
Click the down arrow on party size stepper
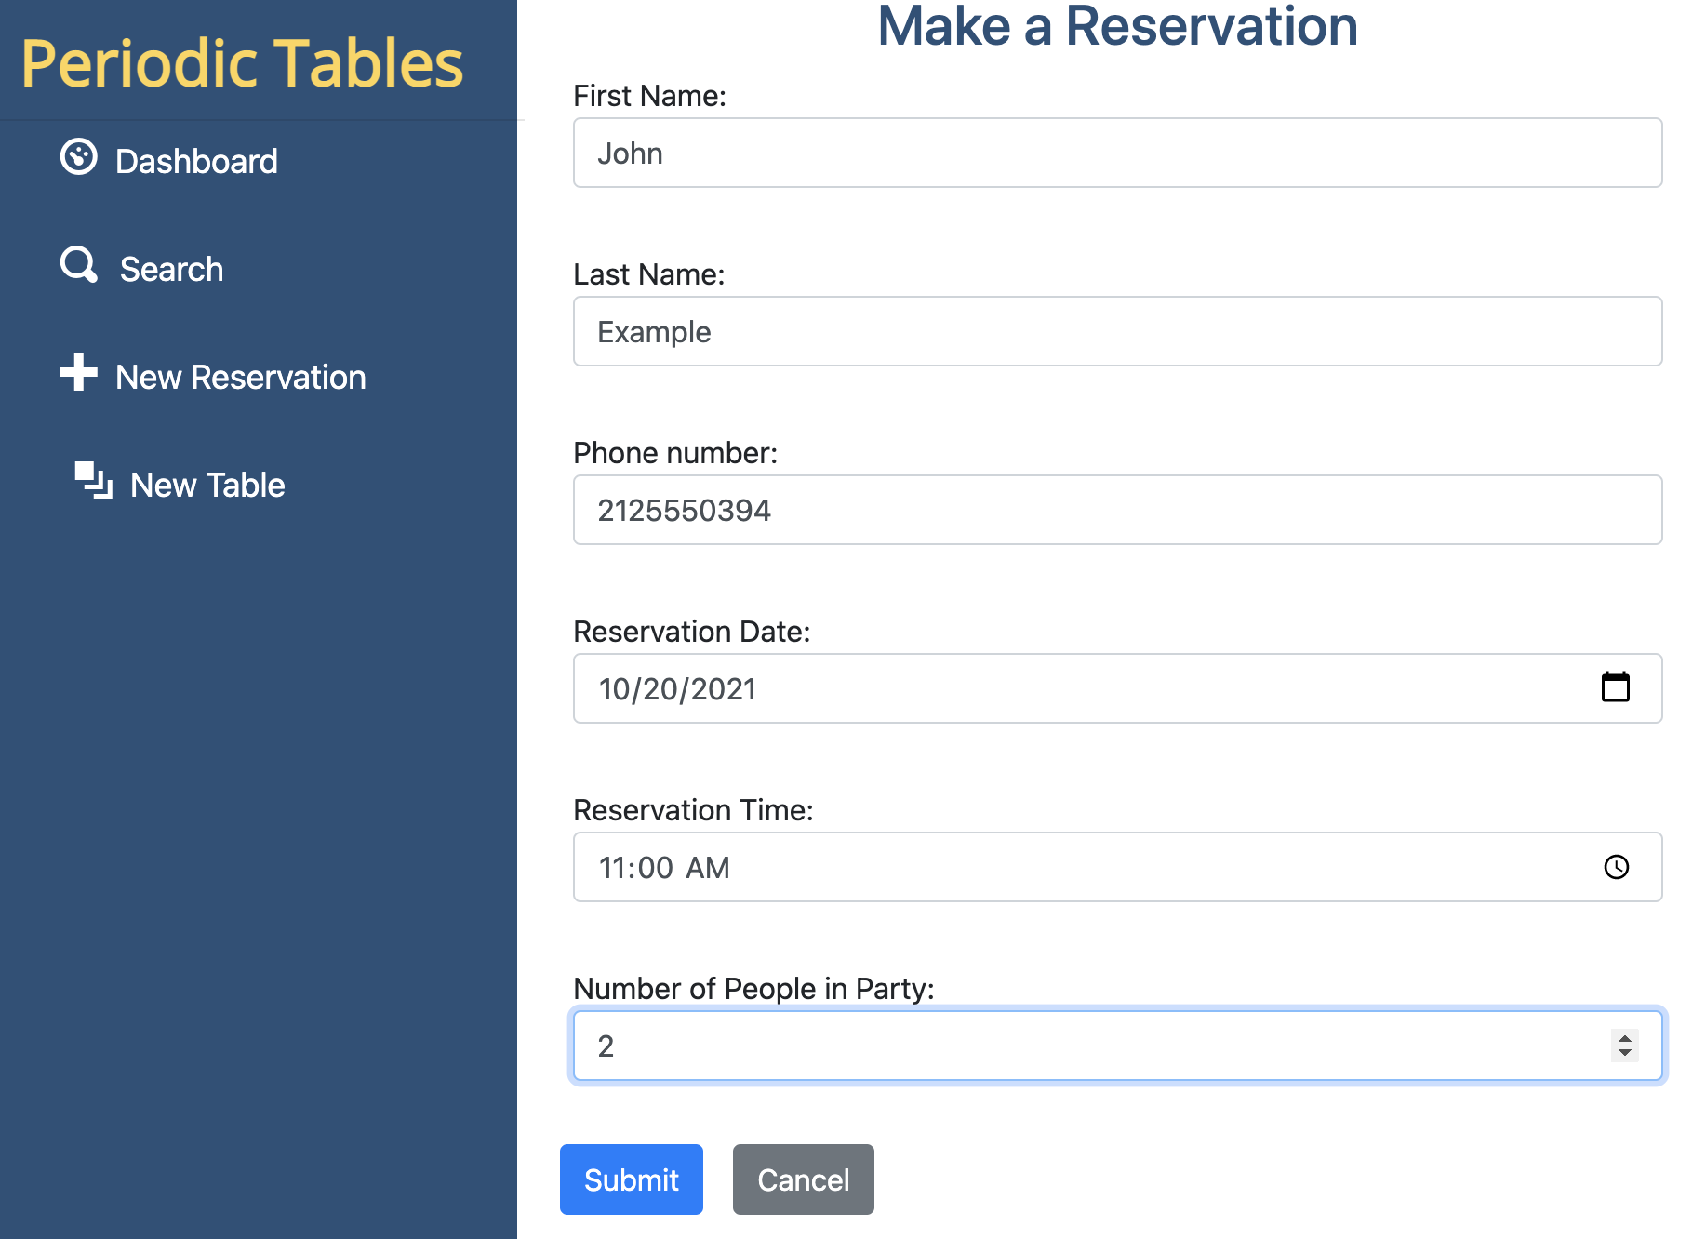1623,1054
